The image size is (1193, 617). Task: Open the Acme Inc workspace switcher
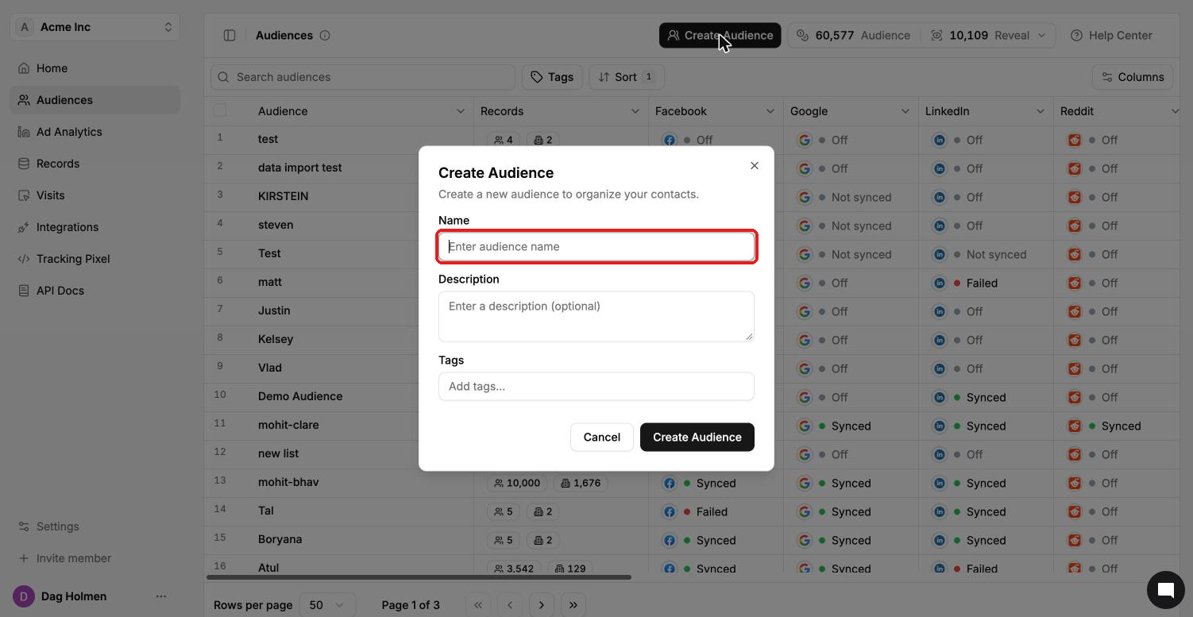tap(95, 27)
